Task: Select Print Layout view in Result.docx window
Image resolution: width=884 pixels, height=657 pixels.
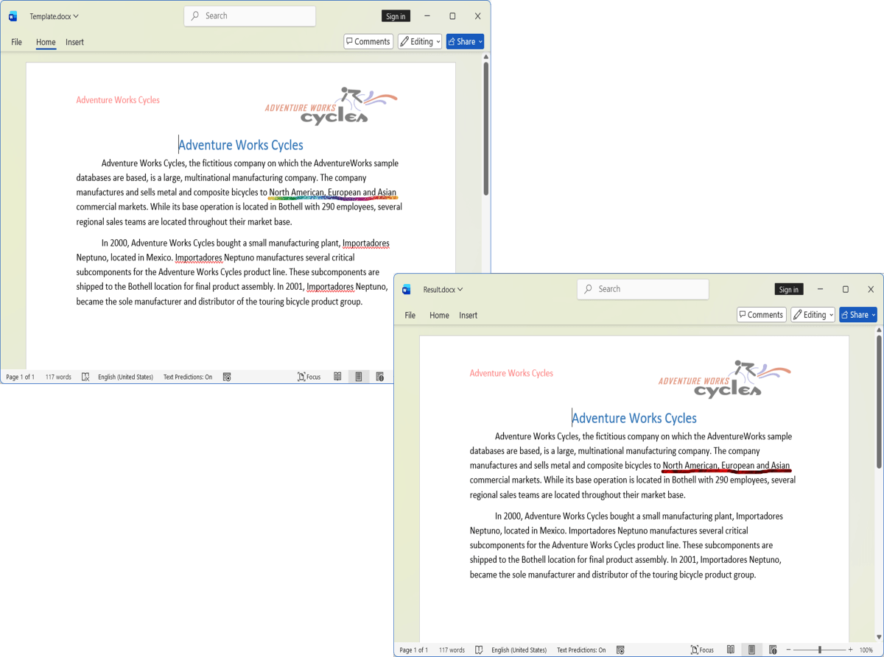Action: (751, 650)
